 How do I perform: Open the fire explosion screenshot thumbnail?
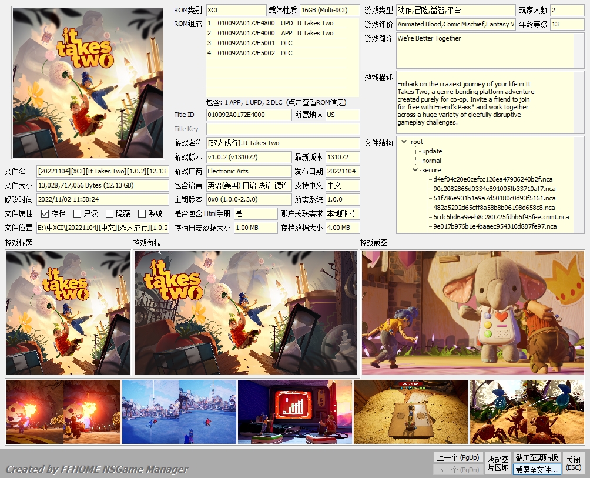[x=63, y=412]
